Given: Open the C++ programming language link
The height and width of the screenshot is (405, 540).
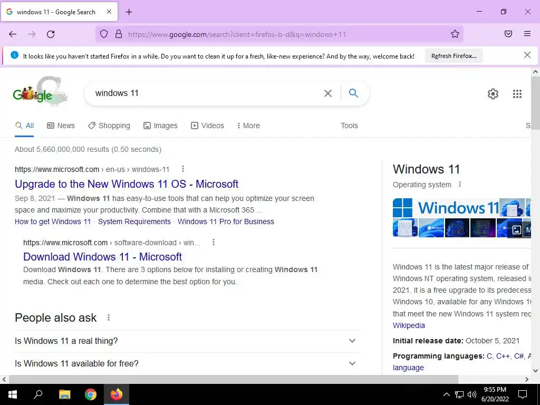Looking at the screenshot, I should (x=503, y=356).
